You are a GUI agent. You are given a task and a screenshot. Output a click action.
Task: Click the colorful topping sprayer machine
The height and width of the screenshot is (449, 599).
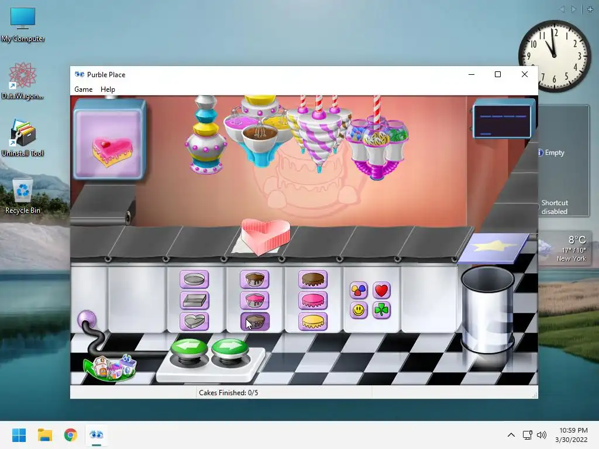(205, 136)
